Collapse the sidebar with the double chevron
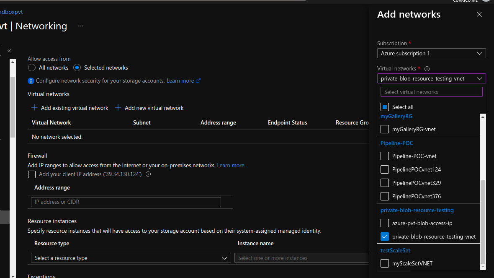Image resolution: width=494 pixels, height=278 pixels. (x=9, y=51)
